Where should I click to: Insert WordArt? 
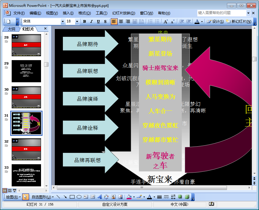pyautogui.click(x=100, y=197)
